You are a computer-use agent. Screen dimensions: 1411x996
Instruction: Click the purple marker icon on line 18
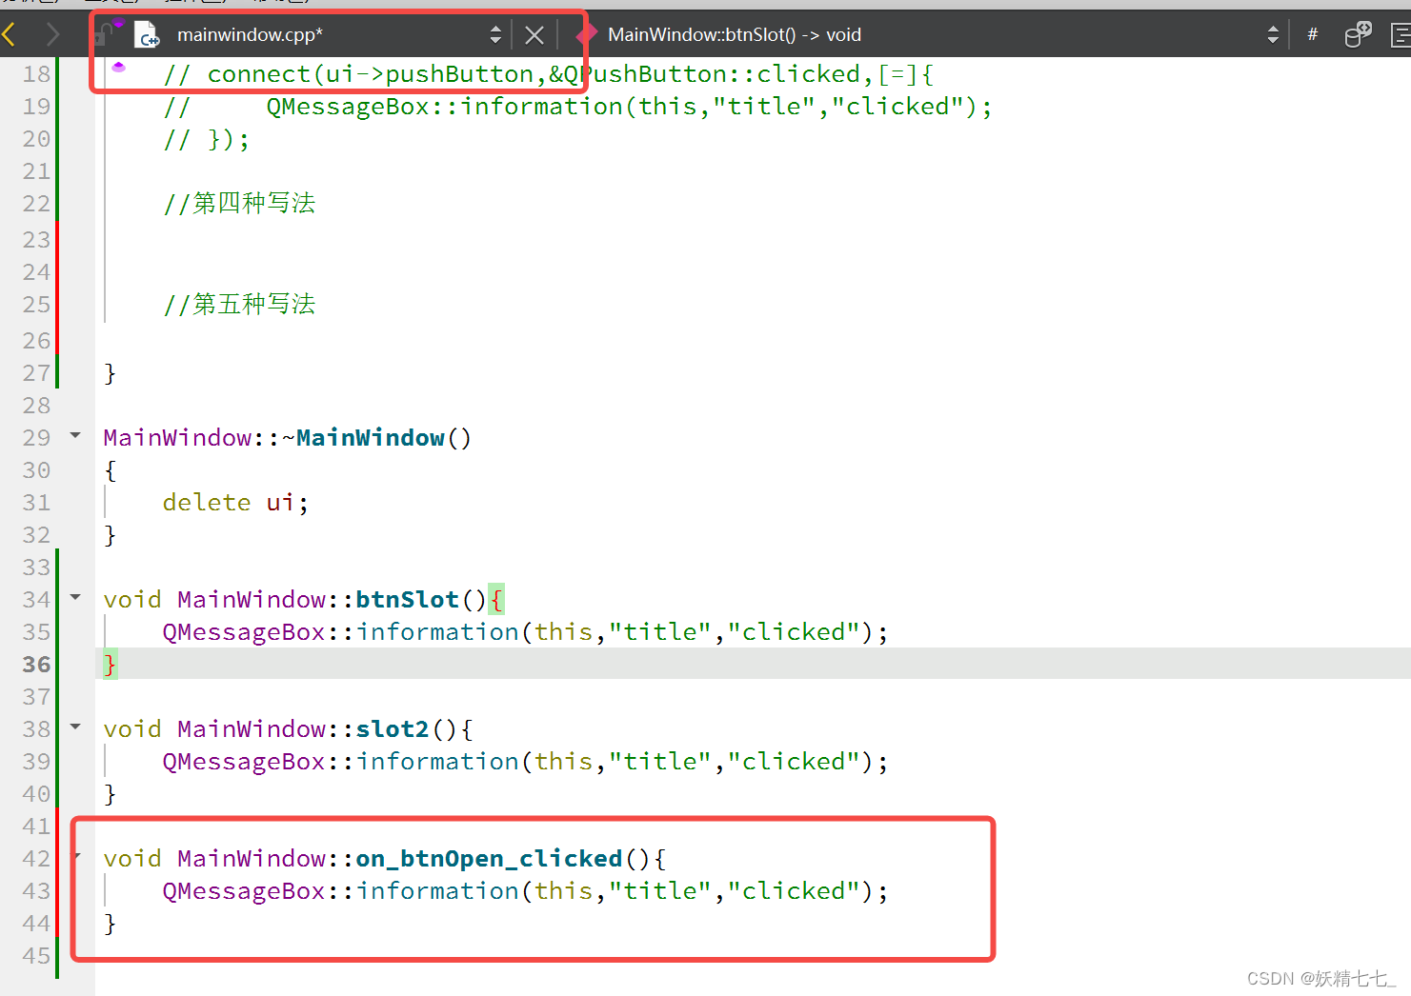click(118, 67)
